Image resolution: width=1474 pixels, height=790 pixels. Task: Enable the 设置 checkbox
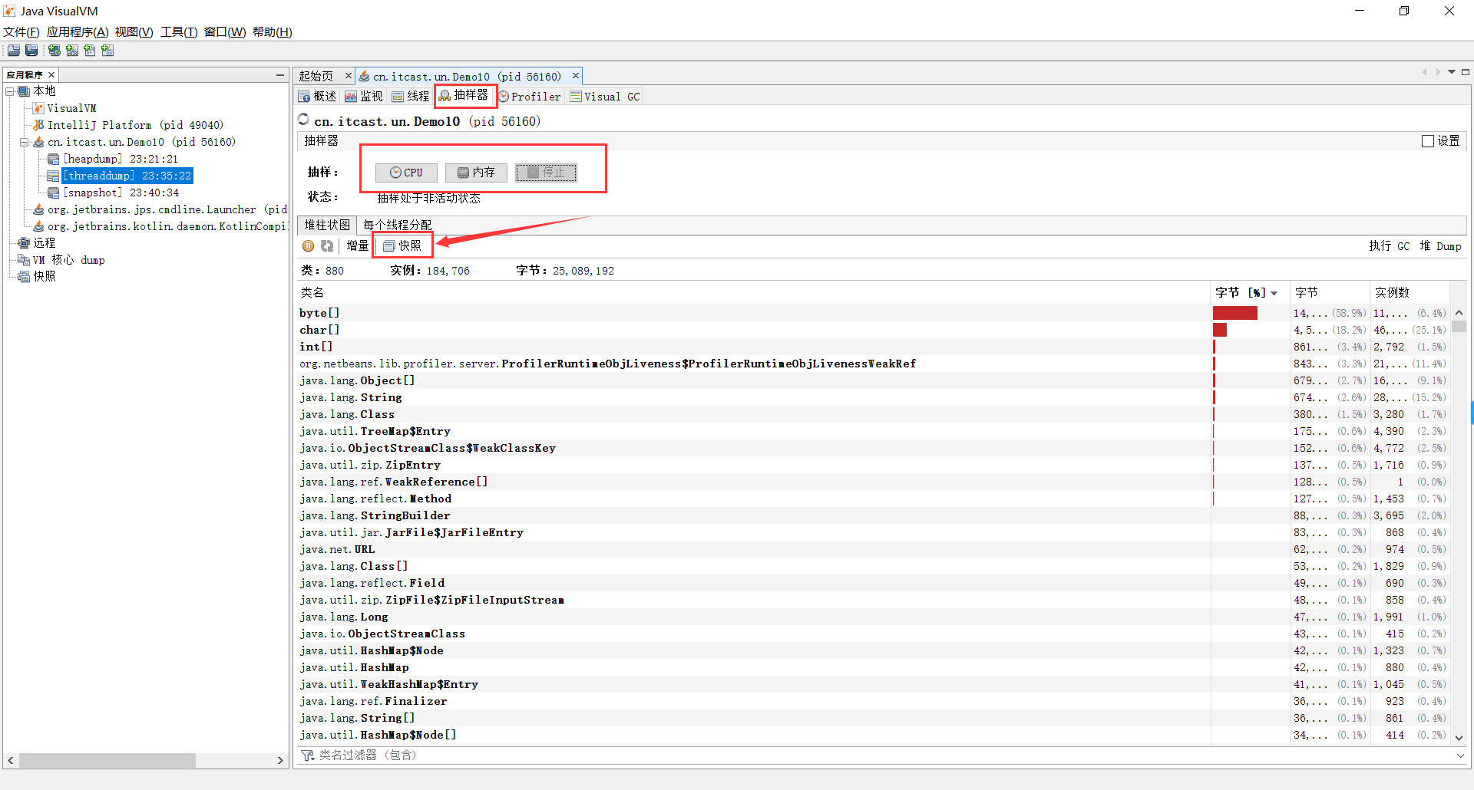1427,141
